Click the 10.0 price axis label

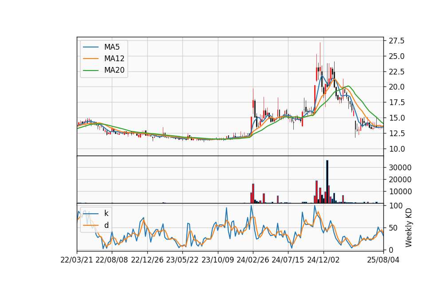click(397, 149)
